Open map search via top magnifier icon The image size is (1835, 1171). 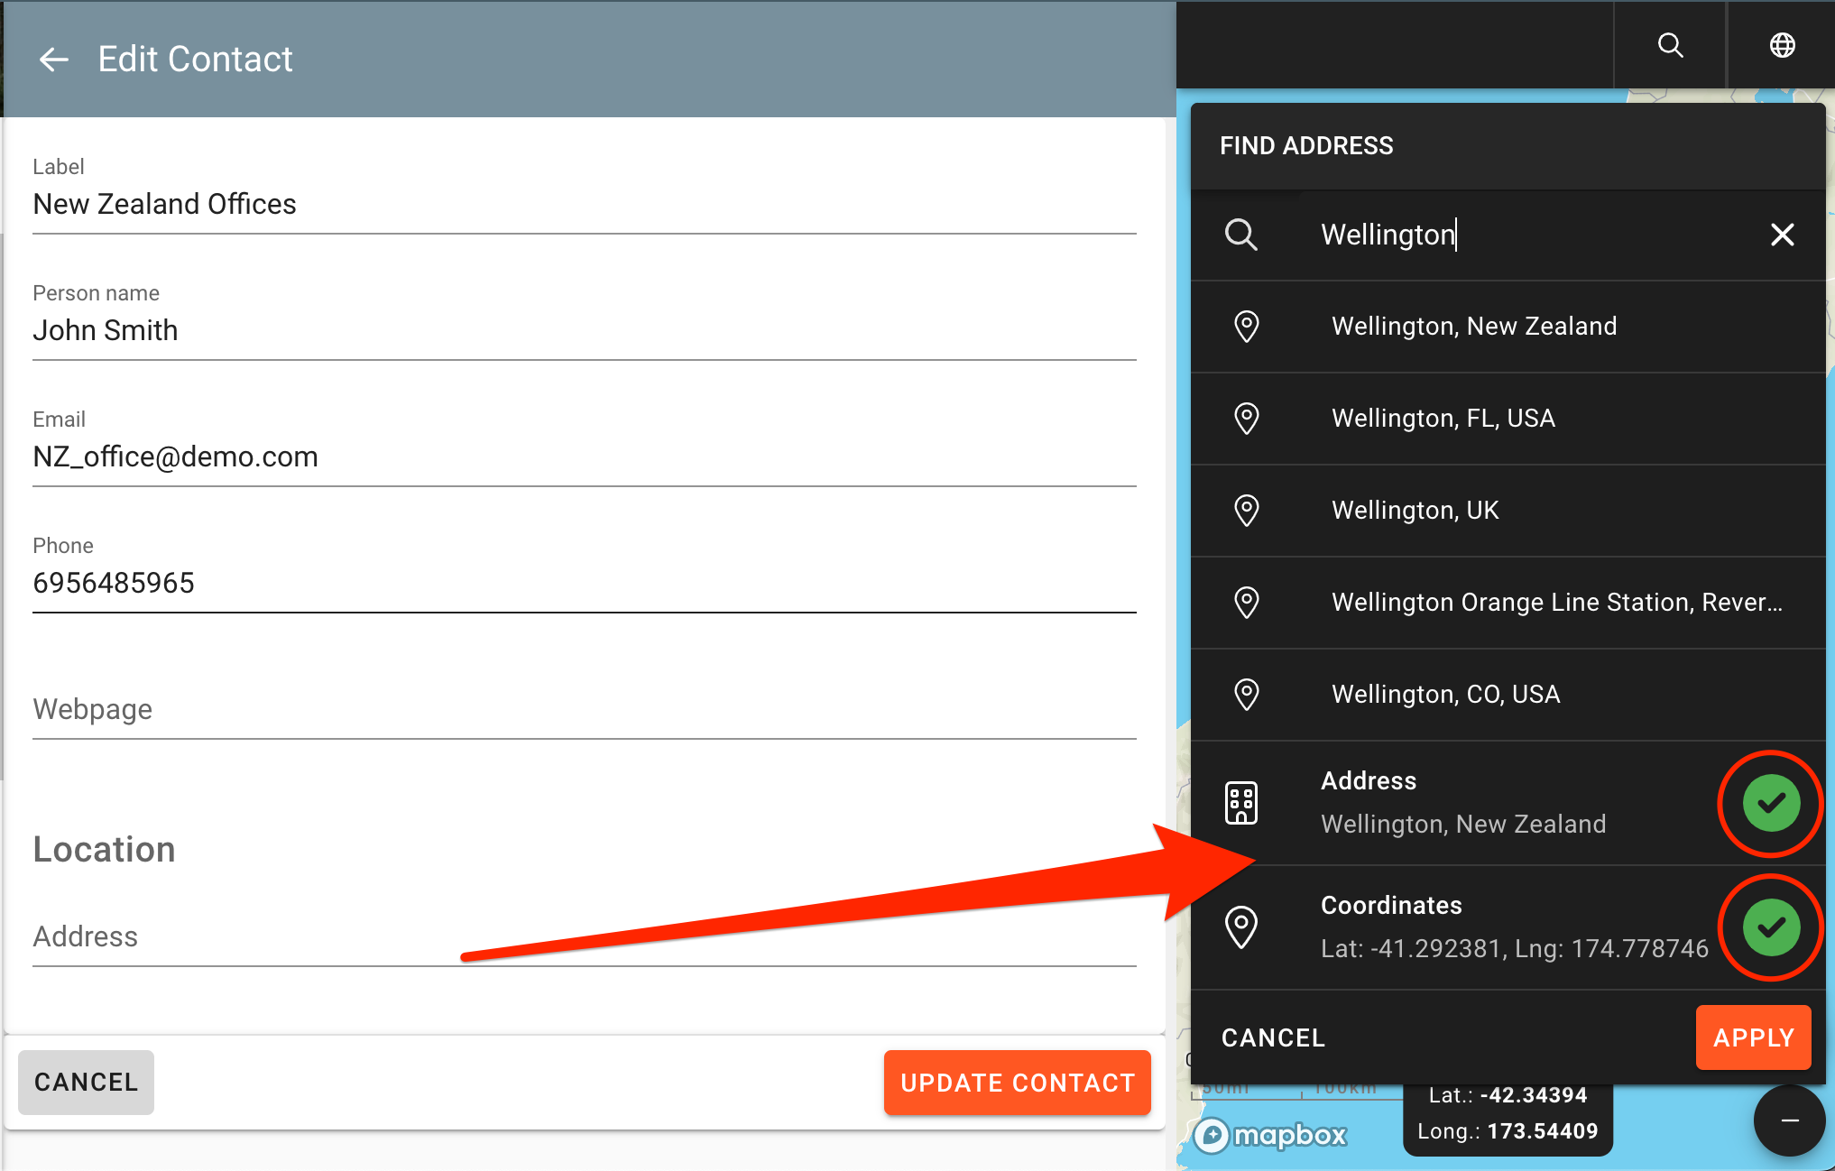[x=1670, y=45]
